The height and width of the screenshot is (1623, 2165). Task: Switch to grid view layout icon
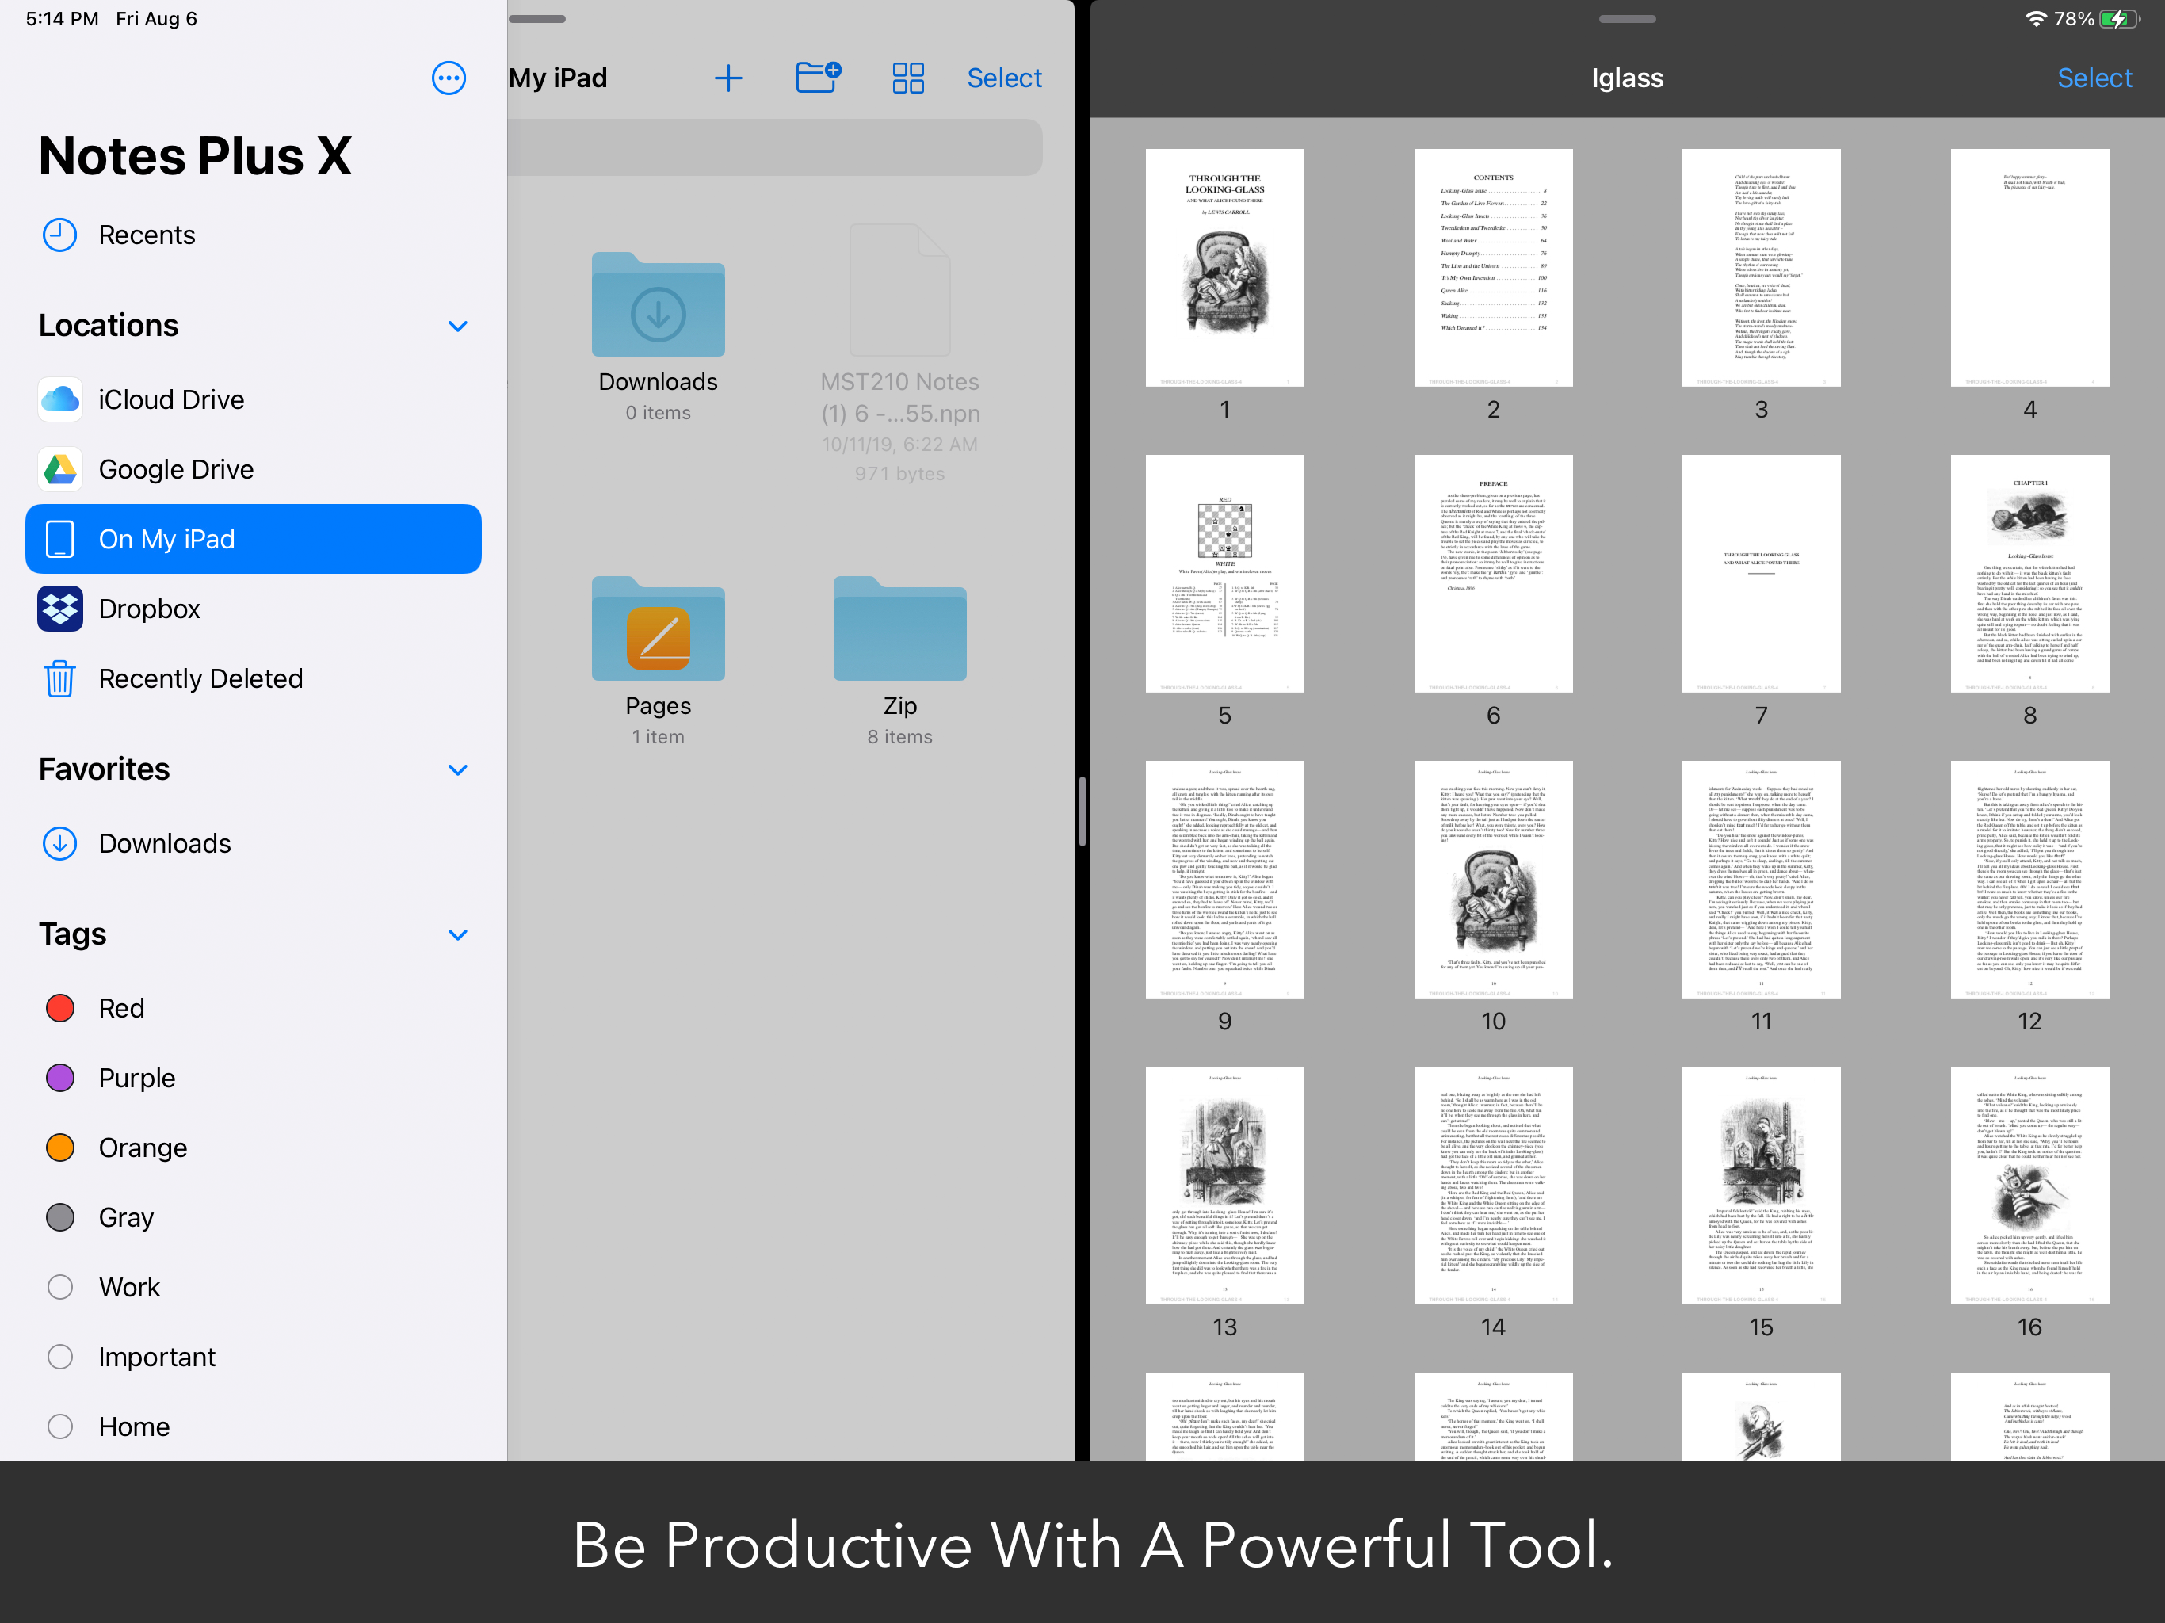click(907, 78)
